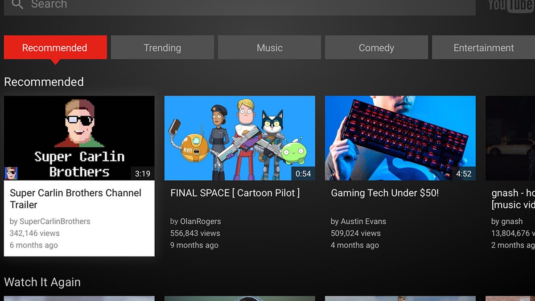Click the '4 months ago' text
Viewport: 535px width, 301px height.
click(x=355, y=245)
